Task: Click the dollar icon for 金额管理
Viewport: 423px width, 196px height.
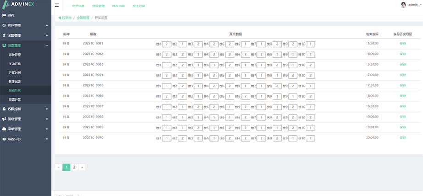Action: 4,35
